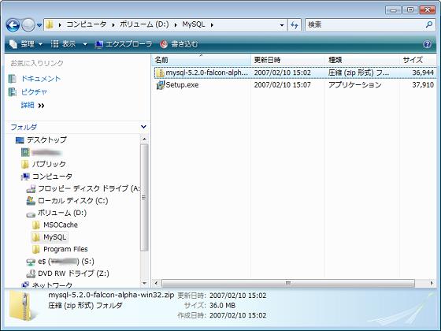Collapse the フォルダ pane chevron
Screen dimensions: 441x331
tap(143, 127)
